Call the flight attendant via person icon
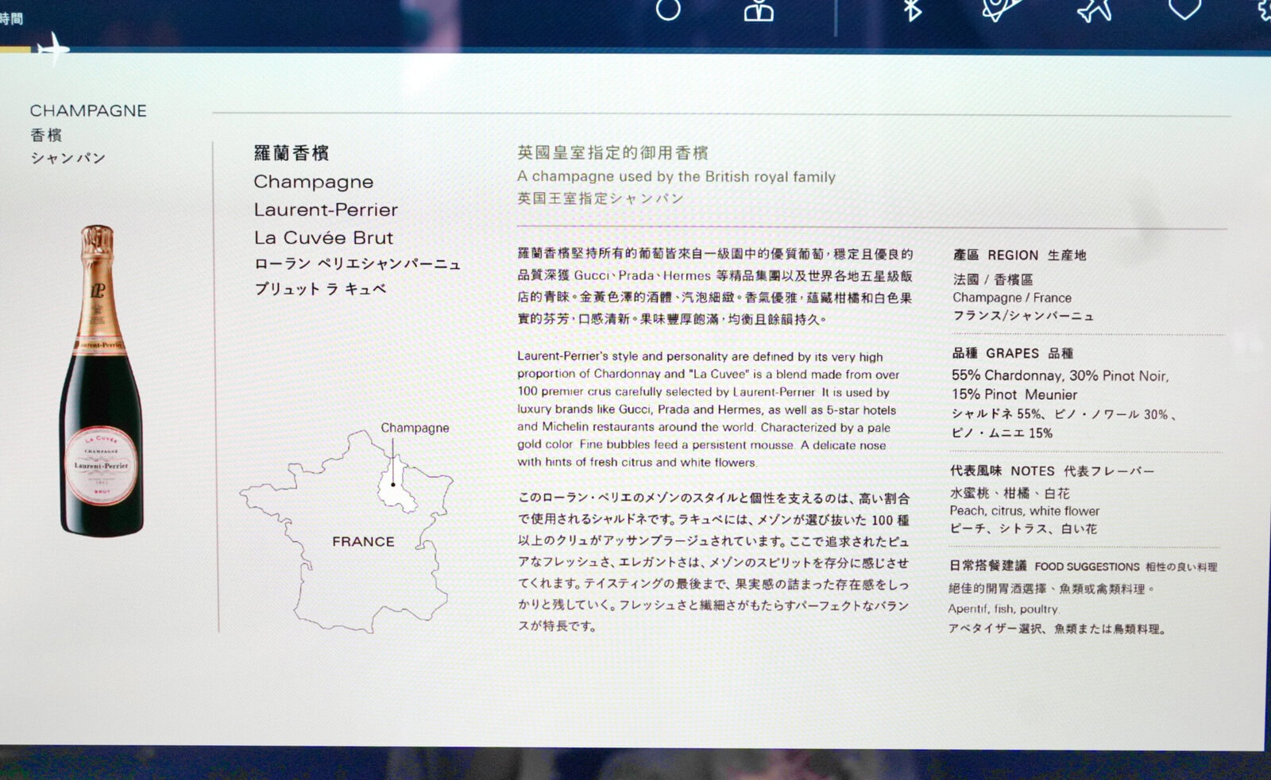The width and height of the screenshot is (1271, 780). pyautogui.click(x=759, y=10)
